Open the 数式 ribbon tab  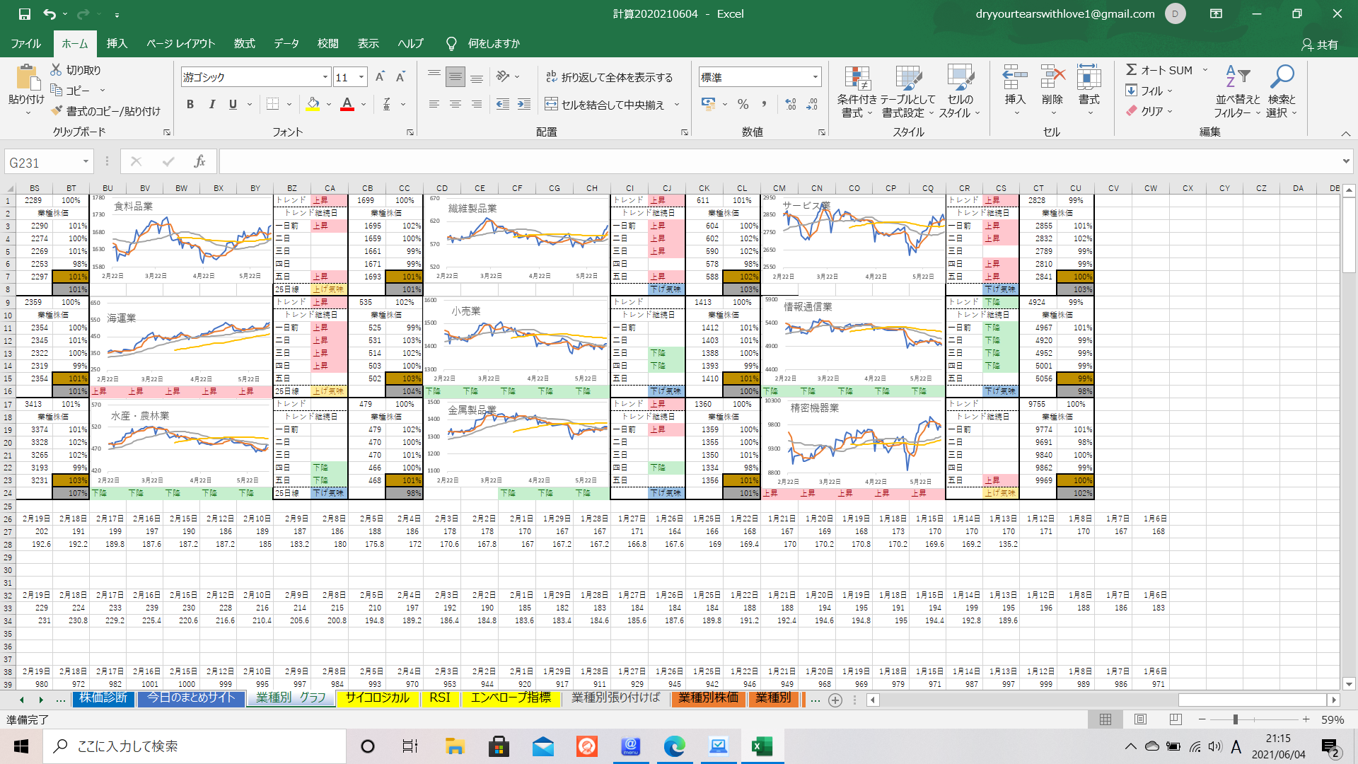(244, 43)
